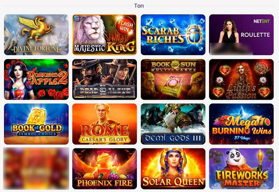Click the Топ section heading
This screenshot has height=192, width=279.
(x=139, y=6)
